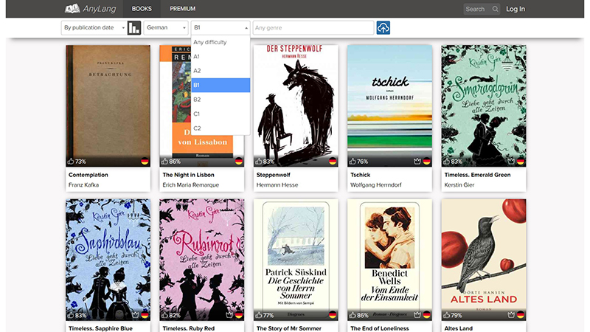Open the Tschick book cover
Screen dimensions: 590x332
[389, 106]
